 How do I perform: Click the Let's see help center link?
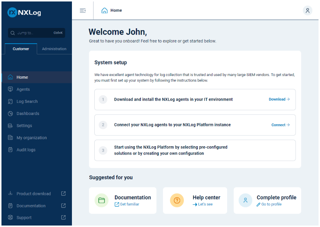[x=203, y=204]
